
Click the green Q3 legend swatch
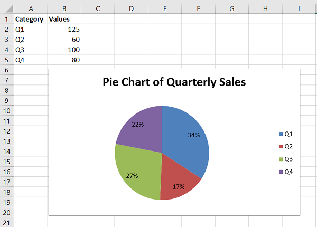click(280, 159)
